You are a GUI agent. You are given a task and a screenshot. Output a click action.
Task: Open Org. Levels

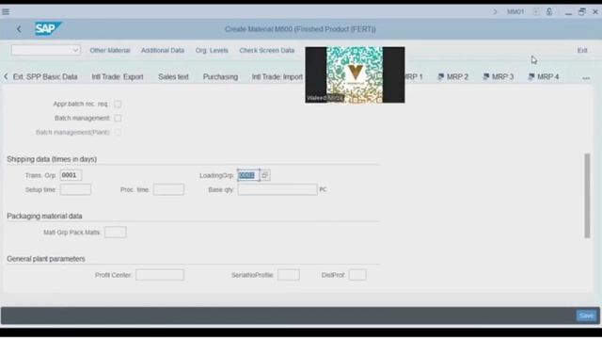[x=212, y=50]
